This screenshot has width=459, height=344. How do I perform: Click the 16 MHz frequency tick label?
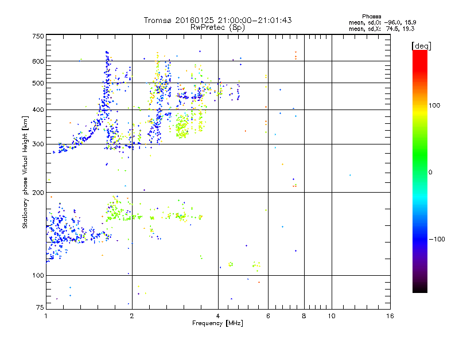coord(390,316)
